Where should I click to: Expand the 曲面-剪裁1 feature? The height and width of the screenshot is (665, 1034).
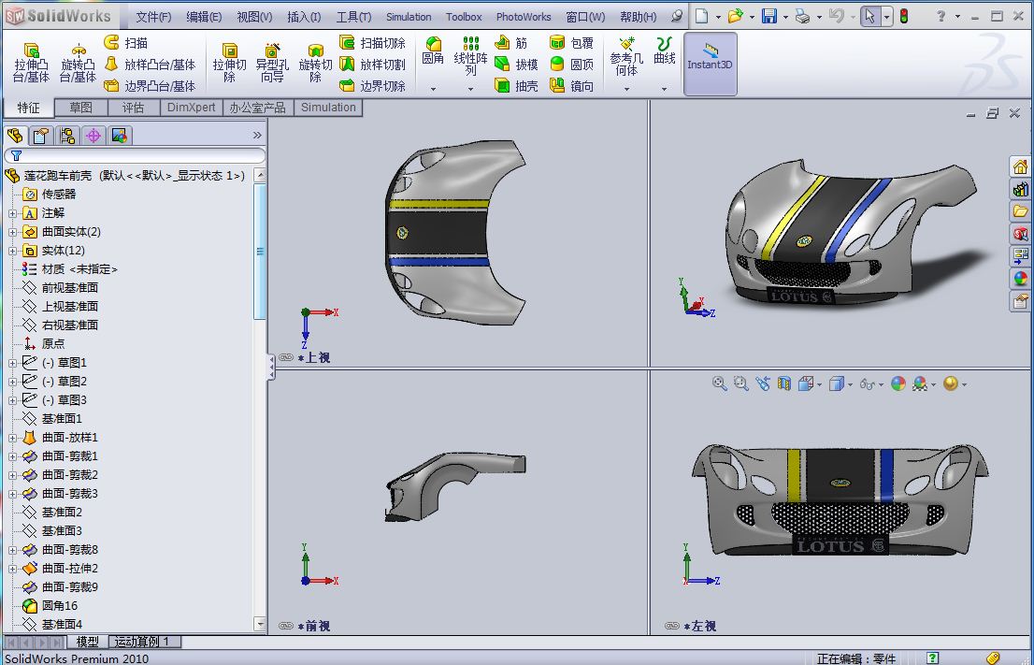[x=12, y=455]
